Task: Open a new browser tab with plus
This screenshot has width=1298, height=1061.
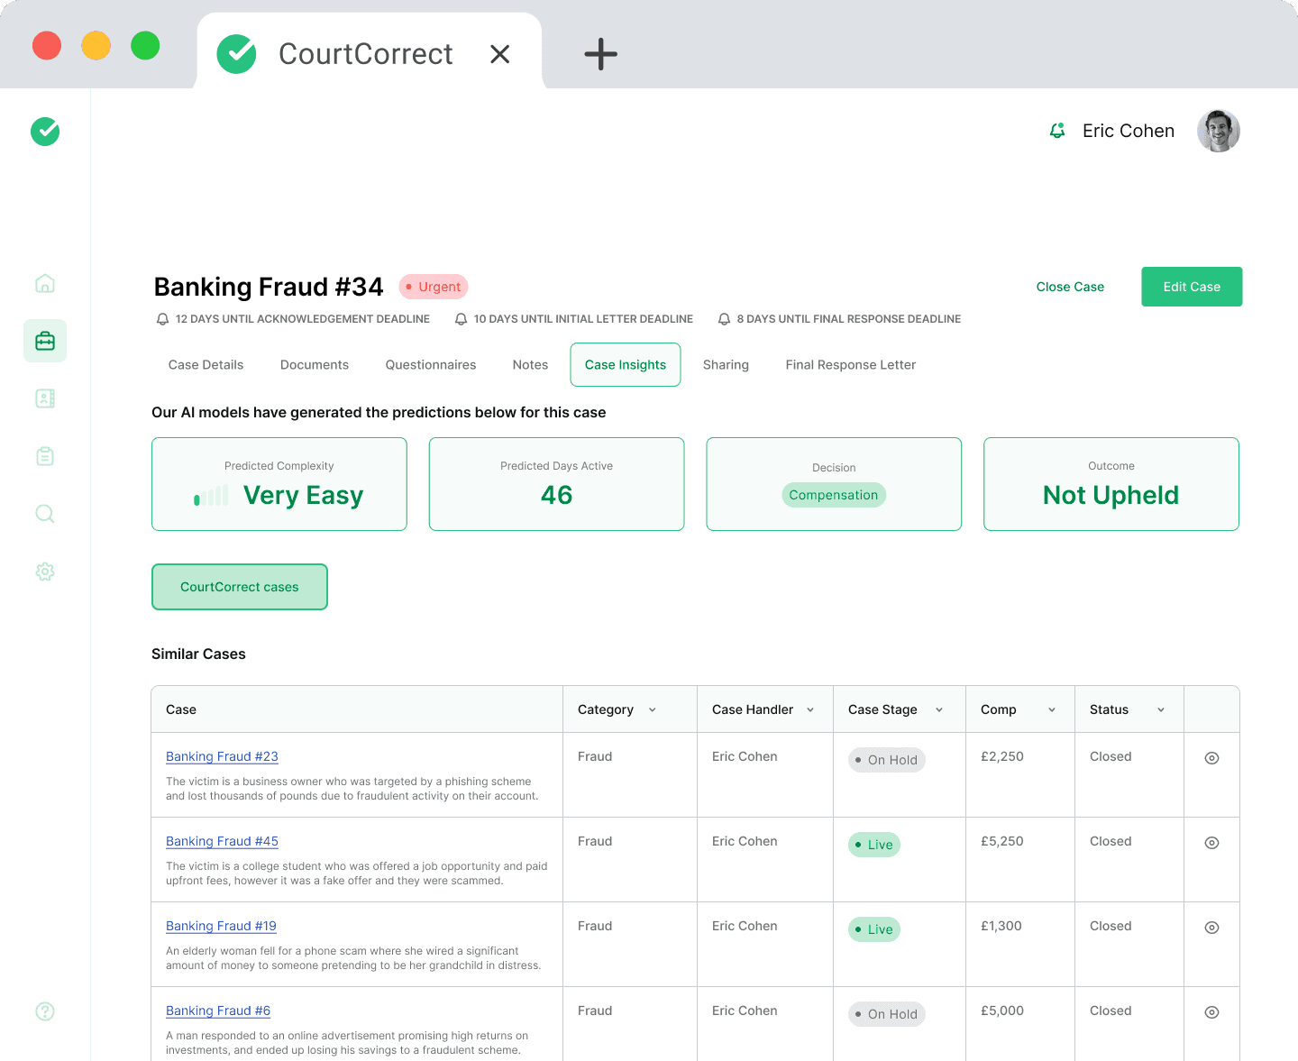Action: coord(600,54)
